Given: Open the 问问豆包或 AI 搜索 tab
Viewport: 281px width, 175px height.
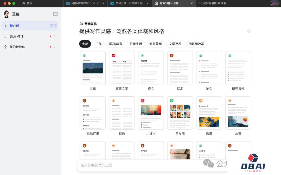Looking at the screenshot, I should 213,3.
